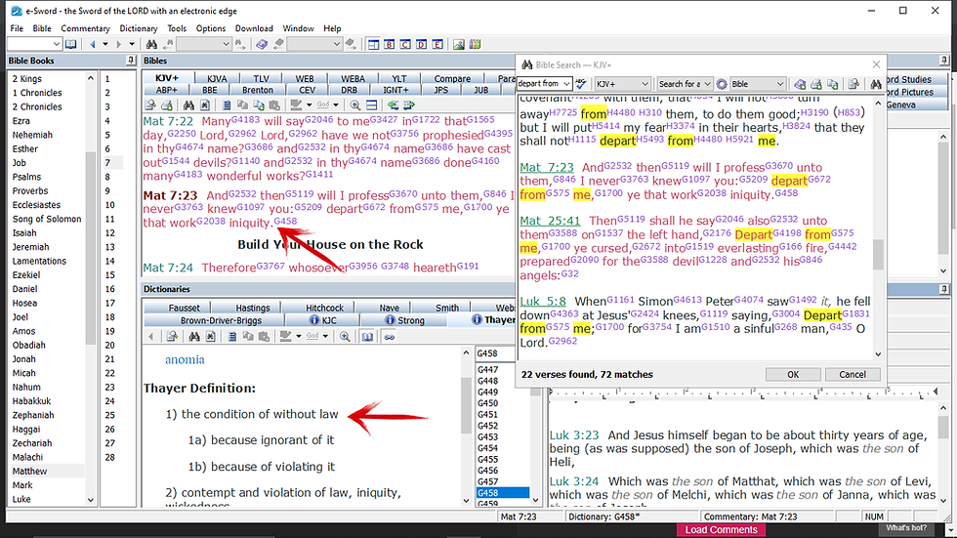
Task: Open the Mat 25:41 search result link
Action: point(550,221)
